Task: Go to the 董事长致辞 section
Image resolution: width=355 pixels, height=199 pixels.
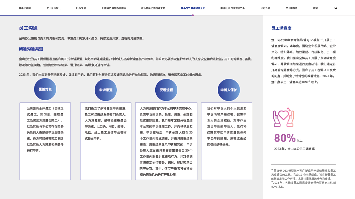Action: click(x=25, y=8)
